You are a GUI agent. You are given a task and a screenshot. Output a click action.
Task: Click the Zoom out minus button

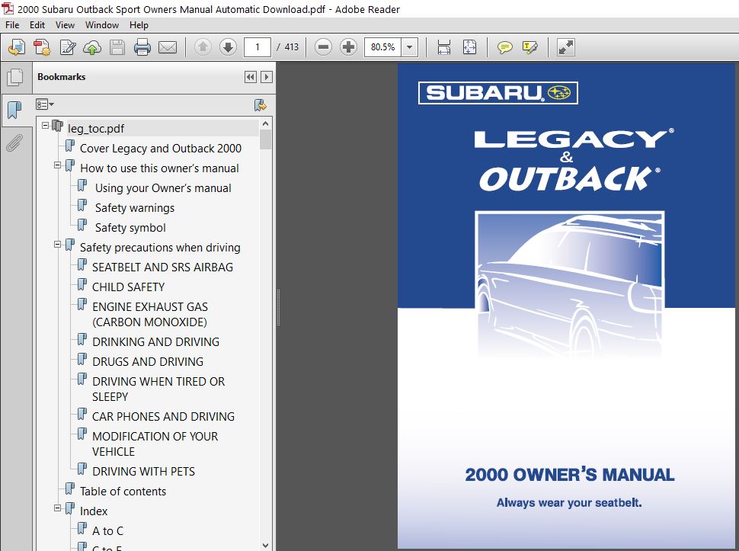pos(323,47)
